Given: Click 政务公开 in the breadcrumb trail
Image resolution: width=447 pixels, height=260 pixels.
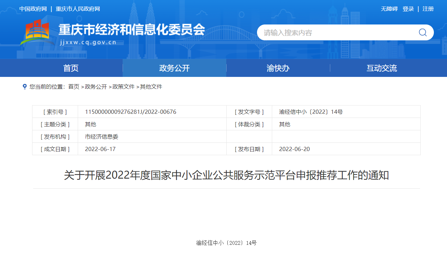Looking at the screenshot, I should (96, 87).
